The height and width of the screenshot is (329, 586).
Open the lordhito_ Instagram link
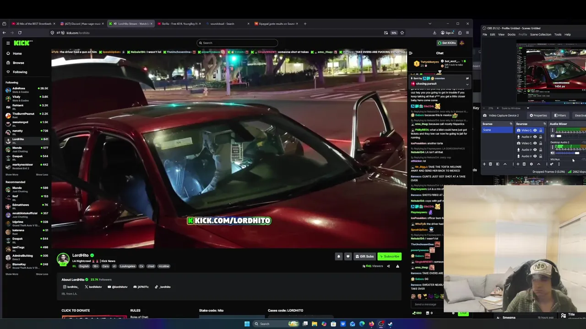(71, 287)
